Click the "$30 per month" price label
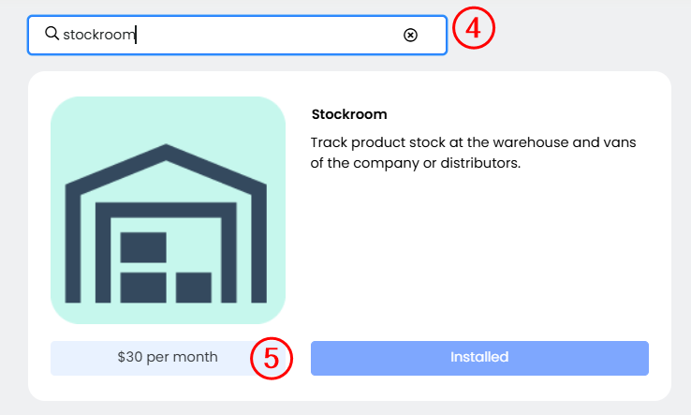This screenshot has width=691, height=415. point(168,357)
